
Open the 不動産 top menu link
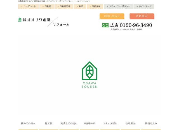46,6
